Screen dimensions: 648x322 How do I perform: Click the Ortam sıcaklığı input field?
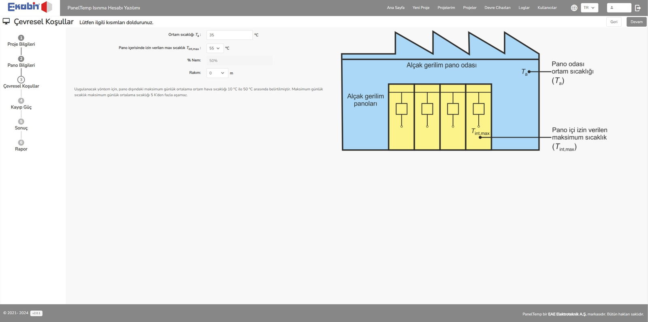[229, 35]
